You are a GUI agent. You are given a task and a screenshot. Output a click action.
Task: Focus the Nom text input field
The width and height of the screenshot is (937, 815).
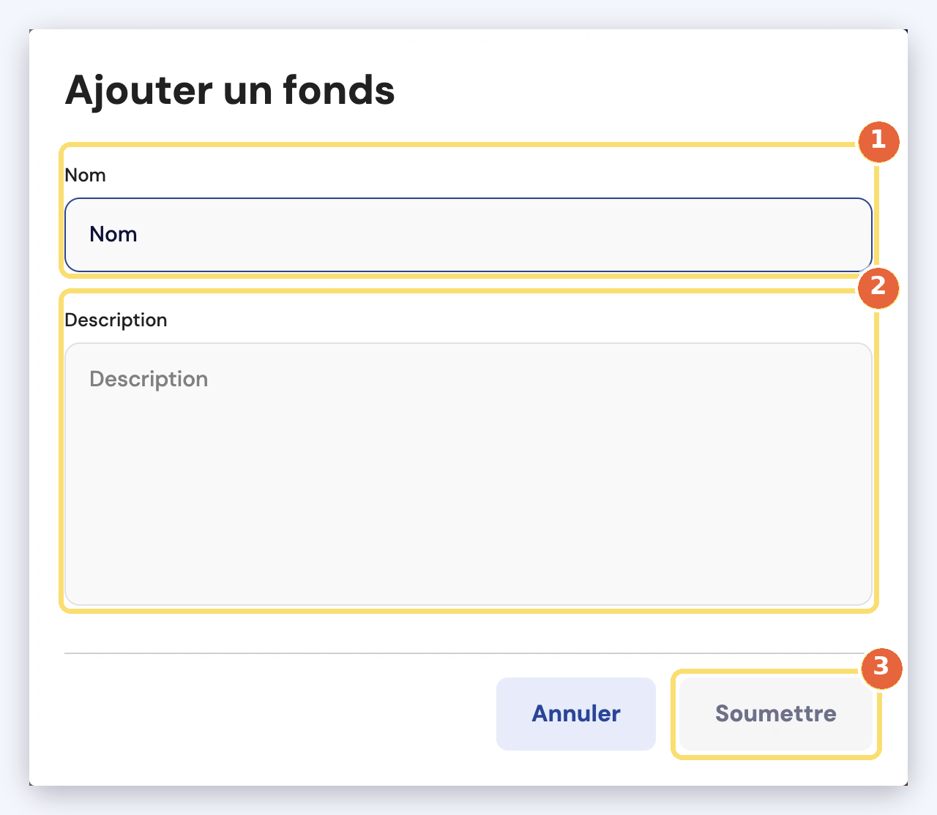(x=468, y=235)
